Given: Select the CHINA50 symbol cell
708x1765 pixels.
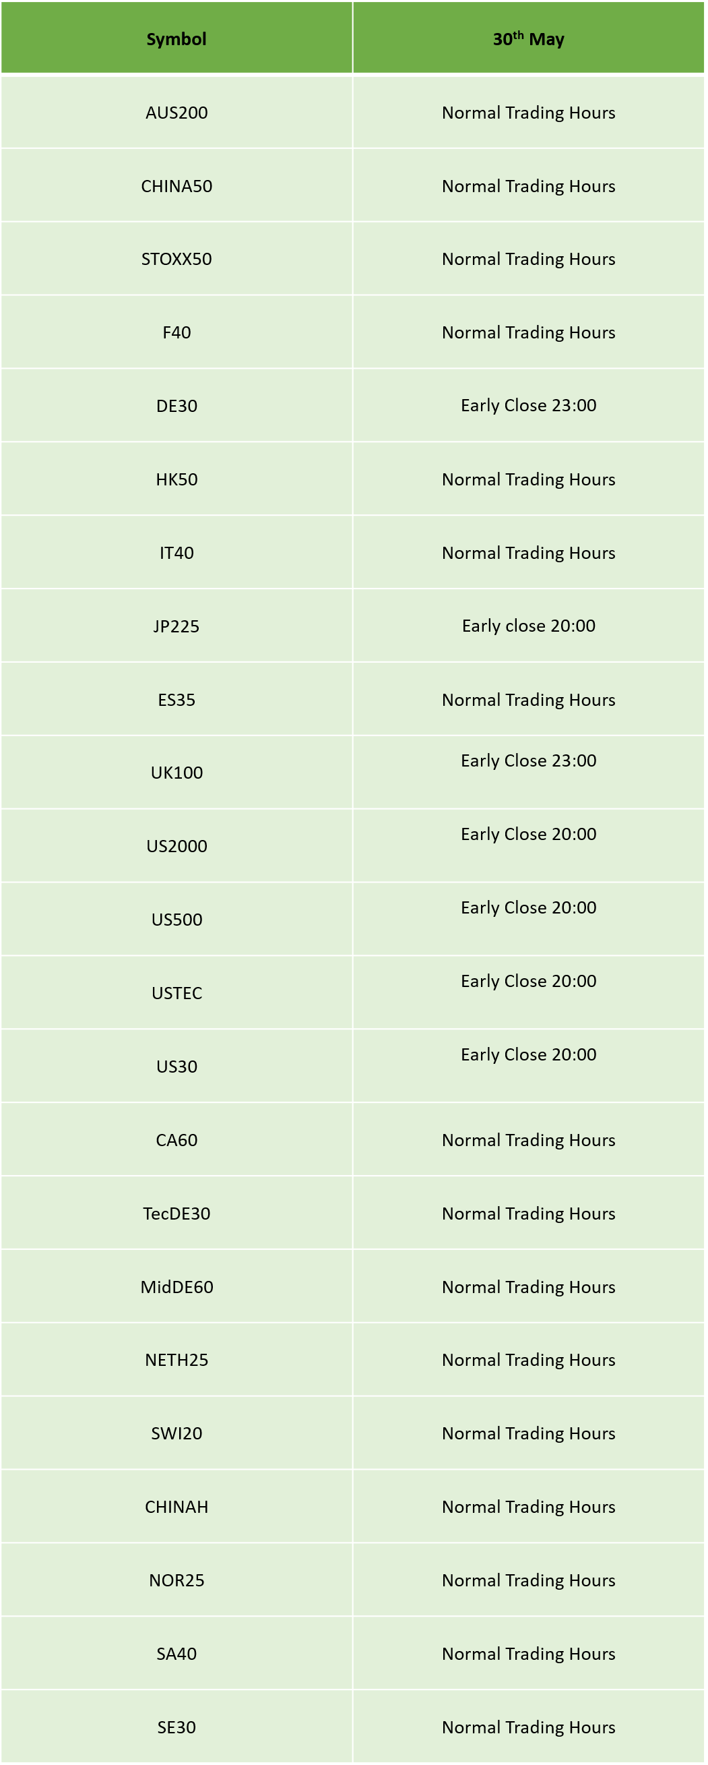Looking at the screenshot, I should 176,185.
